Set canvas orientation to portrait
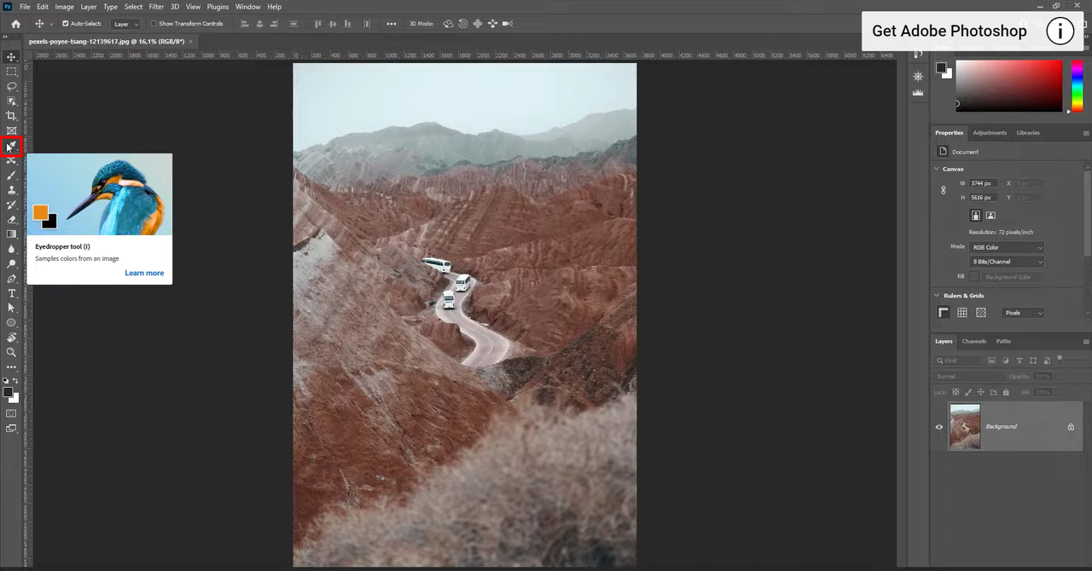 tap(976, 216)
